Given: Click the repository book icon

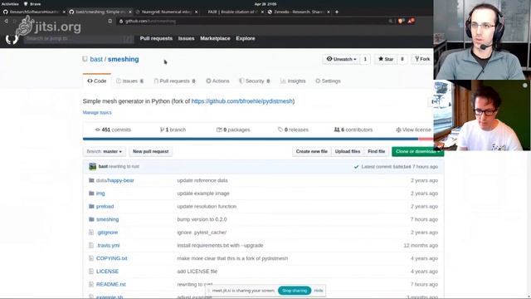Looking at the screenshot, I should [85, 59].
